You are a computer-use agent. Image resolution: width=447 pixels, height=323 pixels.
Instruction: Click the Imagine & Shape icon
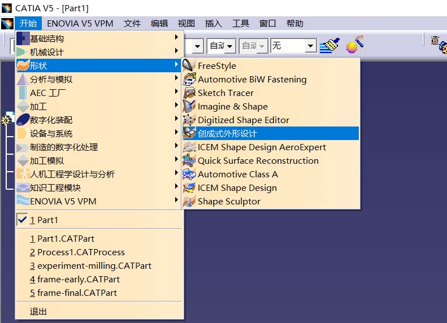pyautogui.click(x=189, y=107)
